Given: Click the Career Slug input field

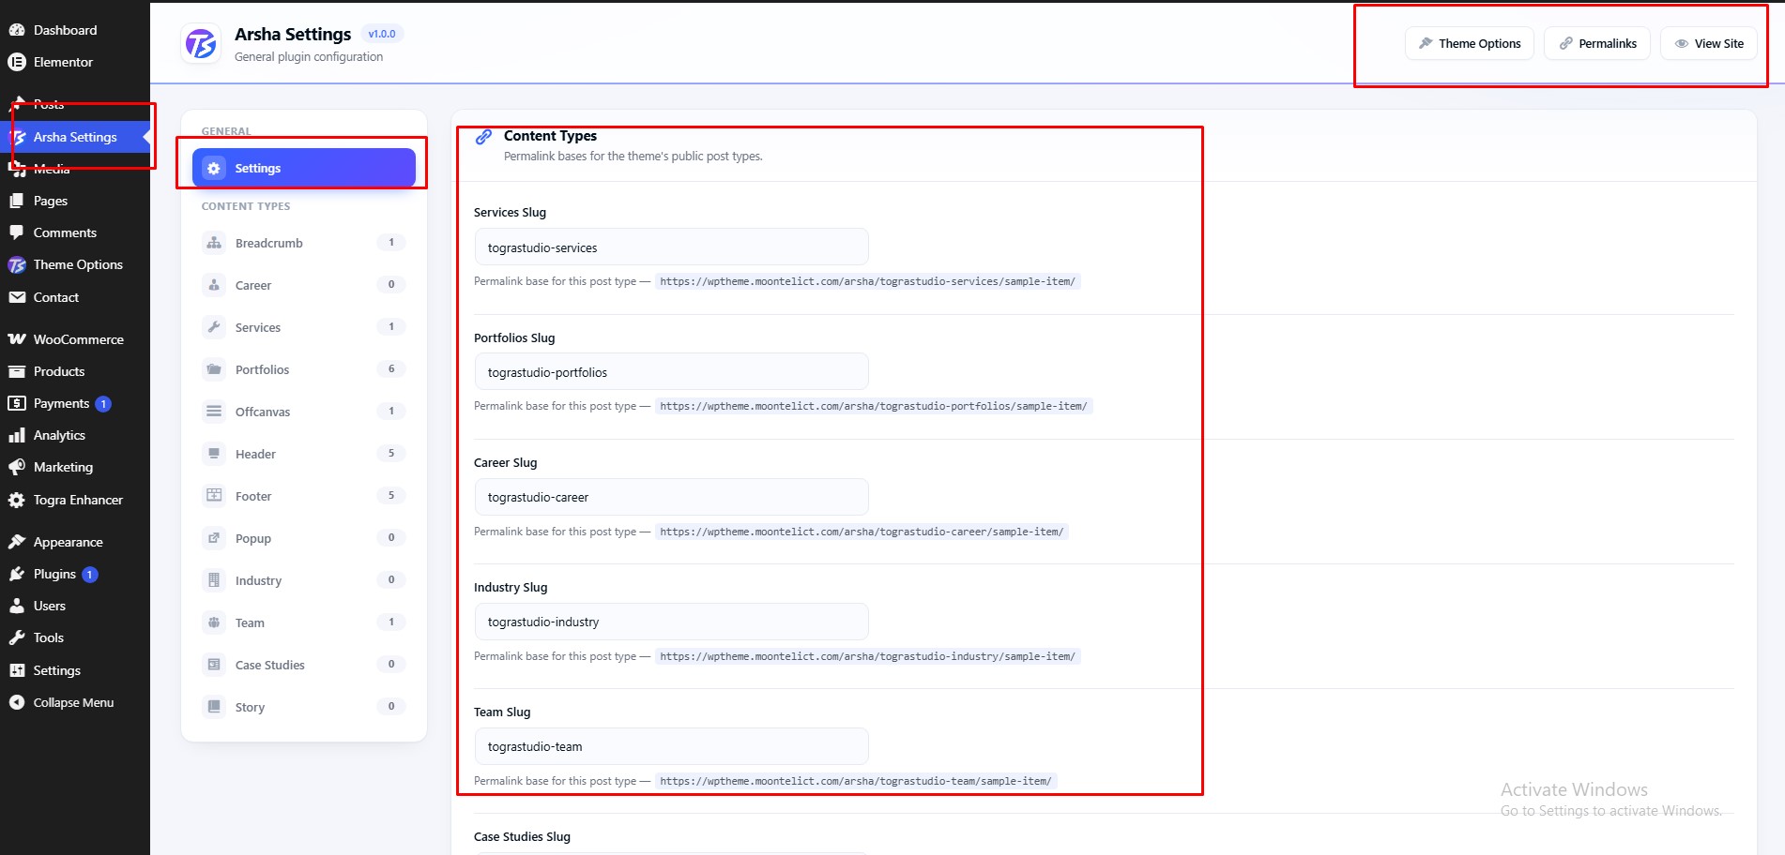Looking at the screenshot, I should coord(671,497).
